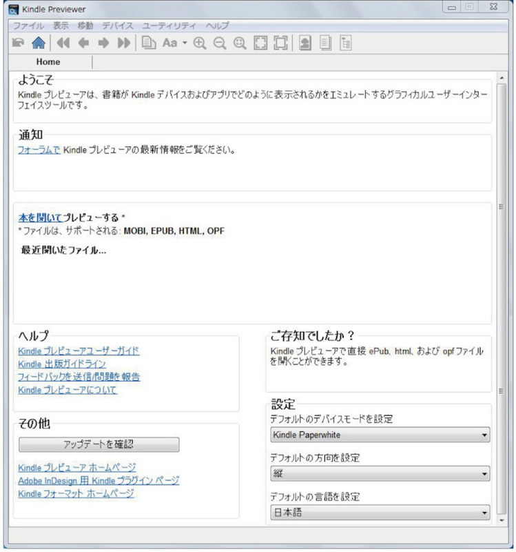Click the page text document icon
The width and height of the screenshot is (516, 552).
[325, 43]
